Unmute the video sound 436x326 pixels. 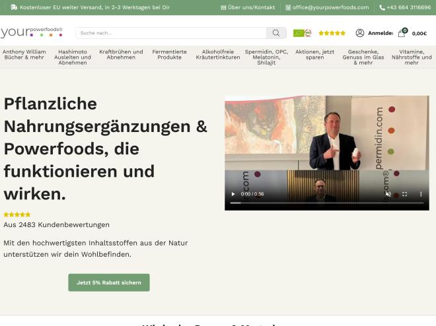pyautogui.click(x=388, y=194)
